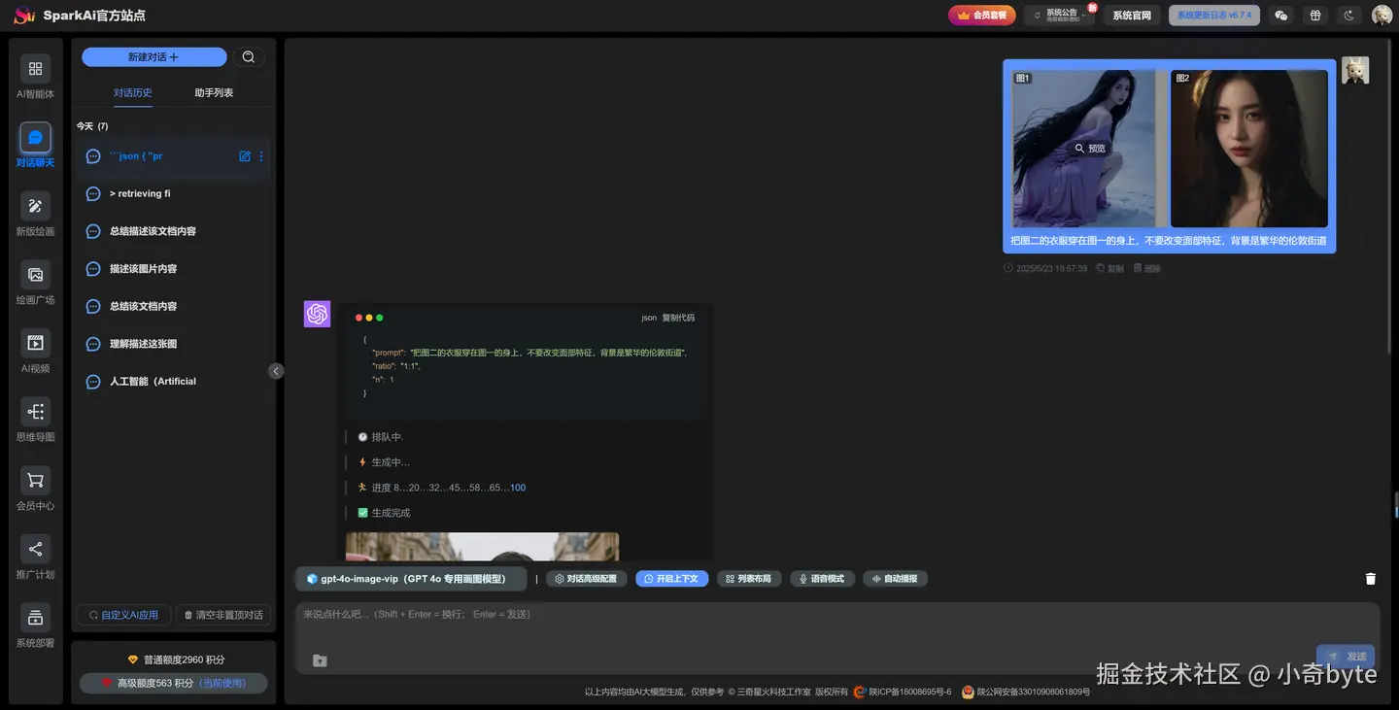This screenshot has width=1399, height=710.
Task: Click 新建对话 + button
Action: tap(154, 57)
